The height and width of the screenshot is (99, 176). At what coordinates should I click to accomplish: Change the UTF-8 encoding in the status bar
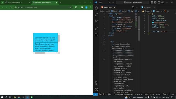click(146, 94)
